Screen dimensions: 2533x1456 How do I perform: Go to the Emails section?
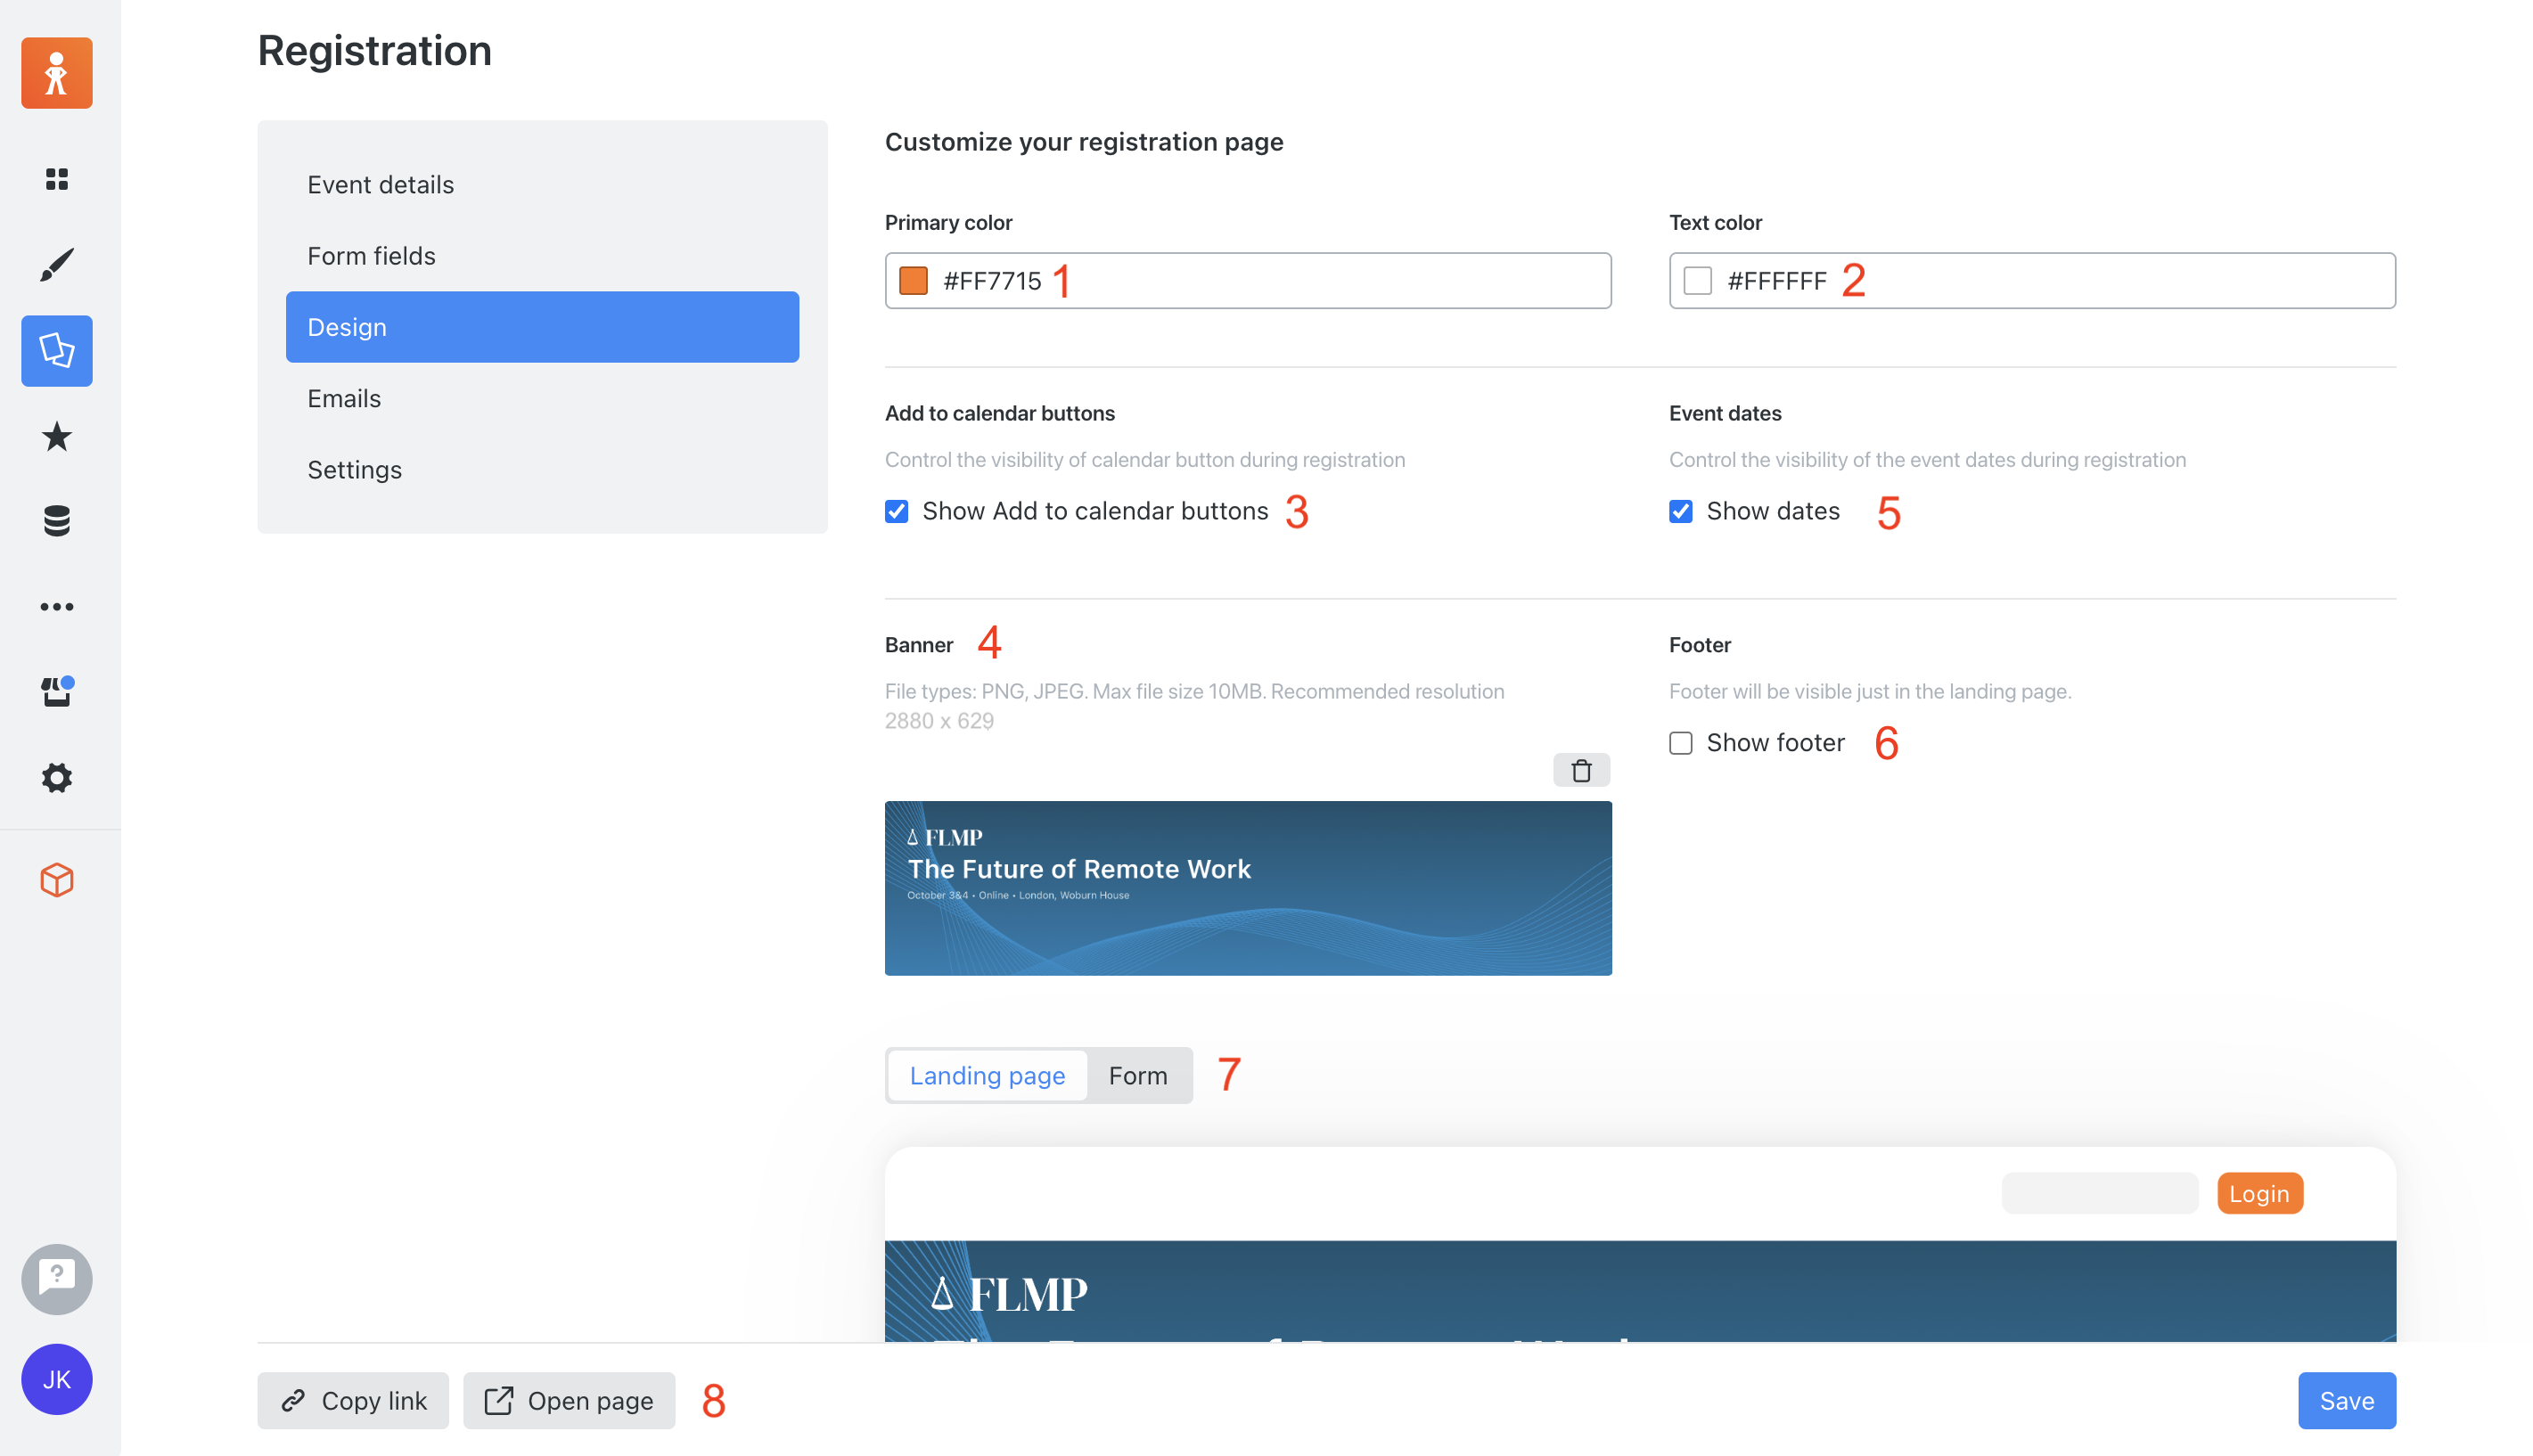[x=344, y=398]
